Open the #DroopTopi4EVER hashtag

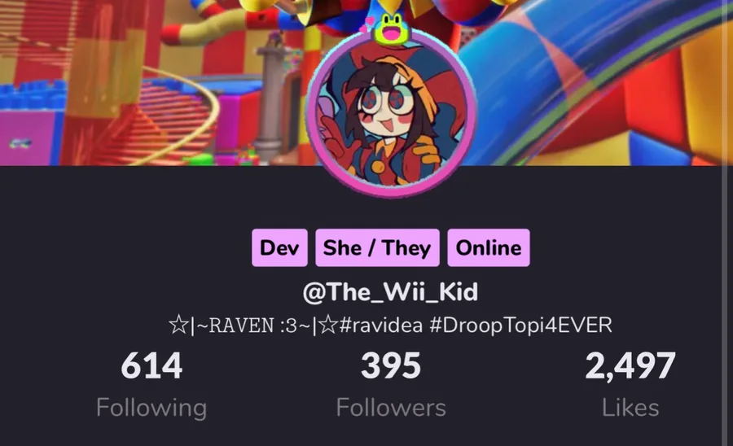[x=520, y=325]
